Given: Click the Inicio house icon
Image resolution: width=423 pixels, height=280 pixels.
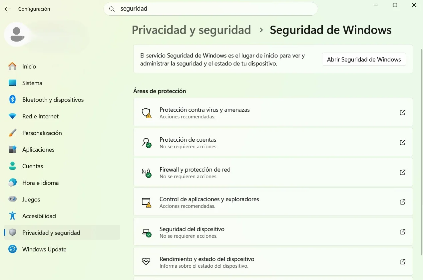Looking at the screenshot, I should [12, 66].
